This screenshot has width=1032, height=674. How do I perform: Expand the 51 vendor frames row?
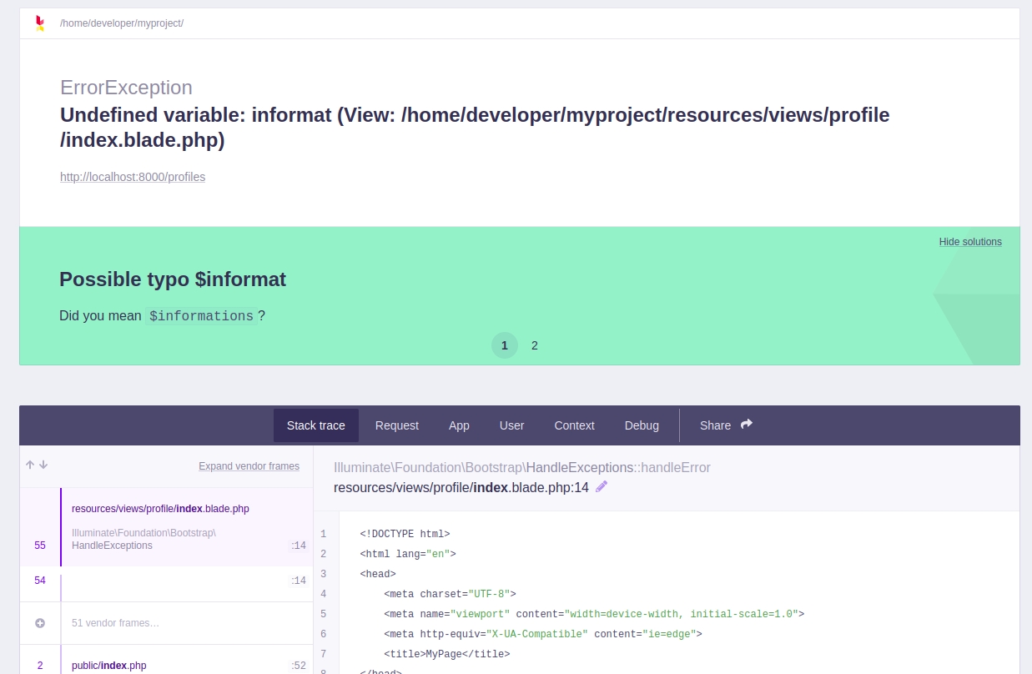115,623
